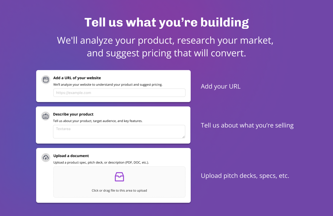Screen dimensions: 333x216
Task: Click the 'Tell us about what you're selling' label
Action: point(247,125)
